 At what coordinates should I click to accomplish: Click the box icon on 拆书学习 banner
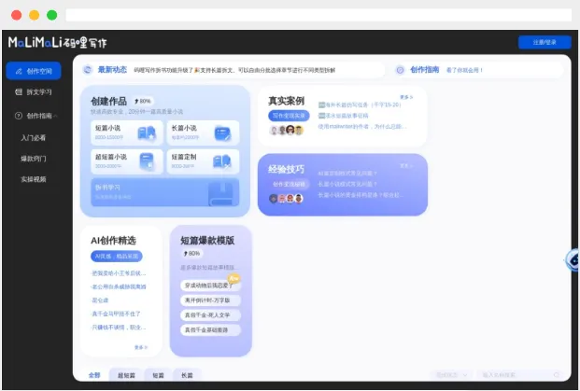[220, 194]
